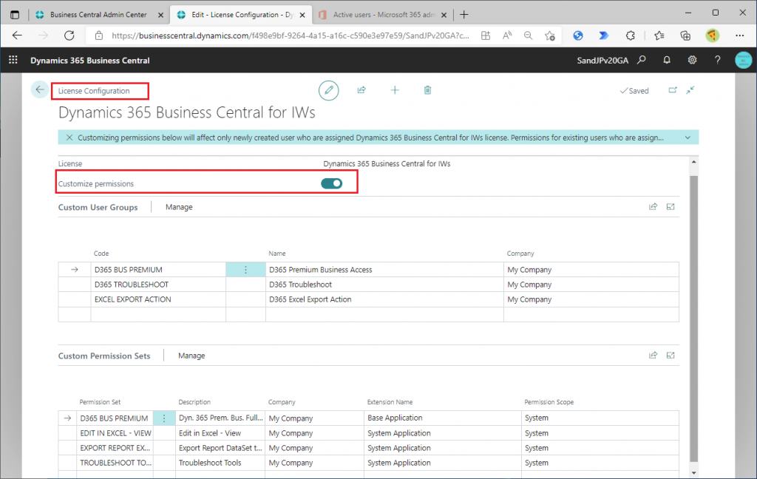Select the EXPORT REPORT EX... permission set

[115, 448]
